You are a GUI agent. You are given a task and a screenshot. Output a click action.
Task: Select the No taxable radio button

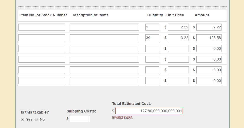(x=36, y=119)
